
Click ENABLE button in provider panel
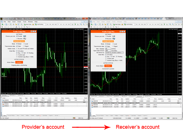[19, 62]
